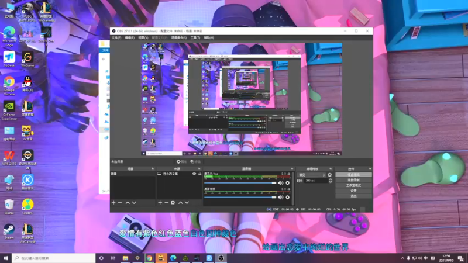This screenshot has width=468, height=263.
Task: Click the transition duration stepper arrows
Action: pos(331,181)
